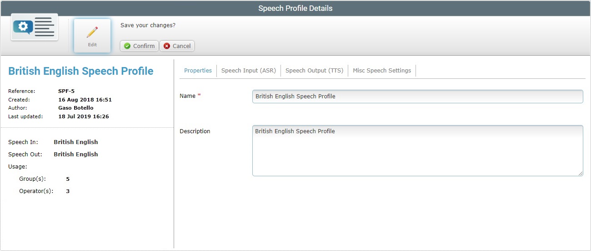591x251 pixels.
Task: Confirm saving the changes
Action: click(139, 46)
